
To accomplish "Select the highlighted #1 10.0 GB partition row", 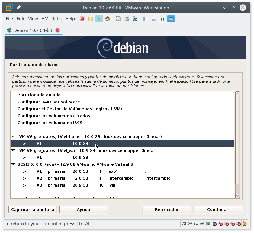I will tap(123, 144).
